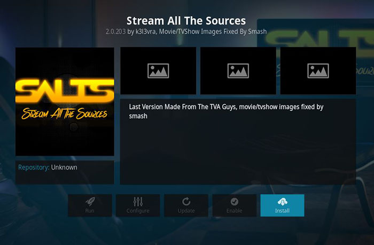Click the SALTS addon logo image
Screen dimensions: 374x245
(65, 102)
